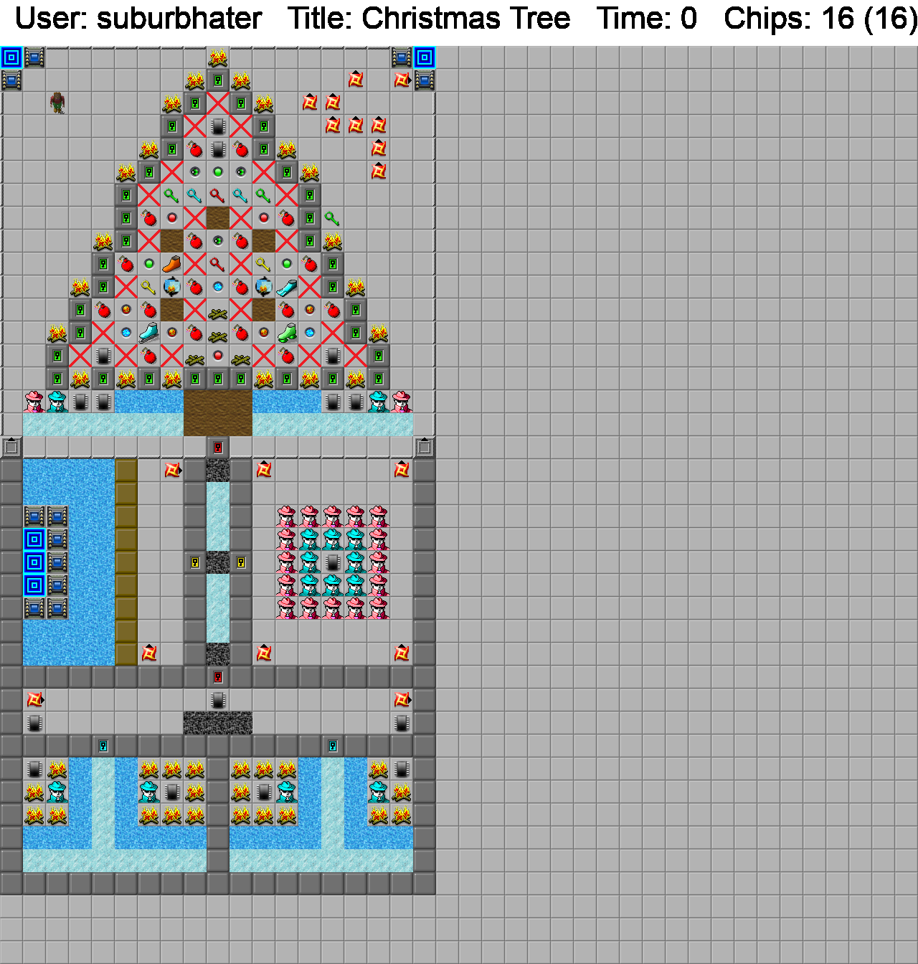Click the red key between the cyan keys
The height and width of the screenshot is (964, 918).
217,195
